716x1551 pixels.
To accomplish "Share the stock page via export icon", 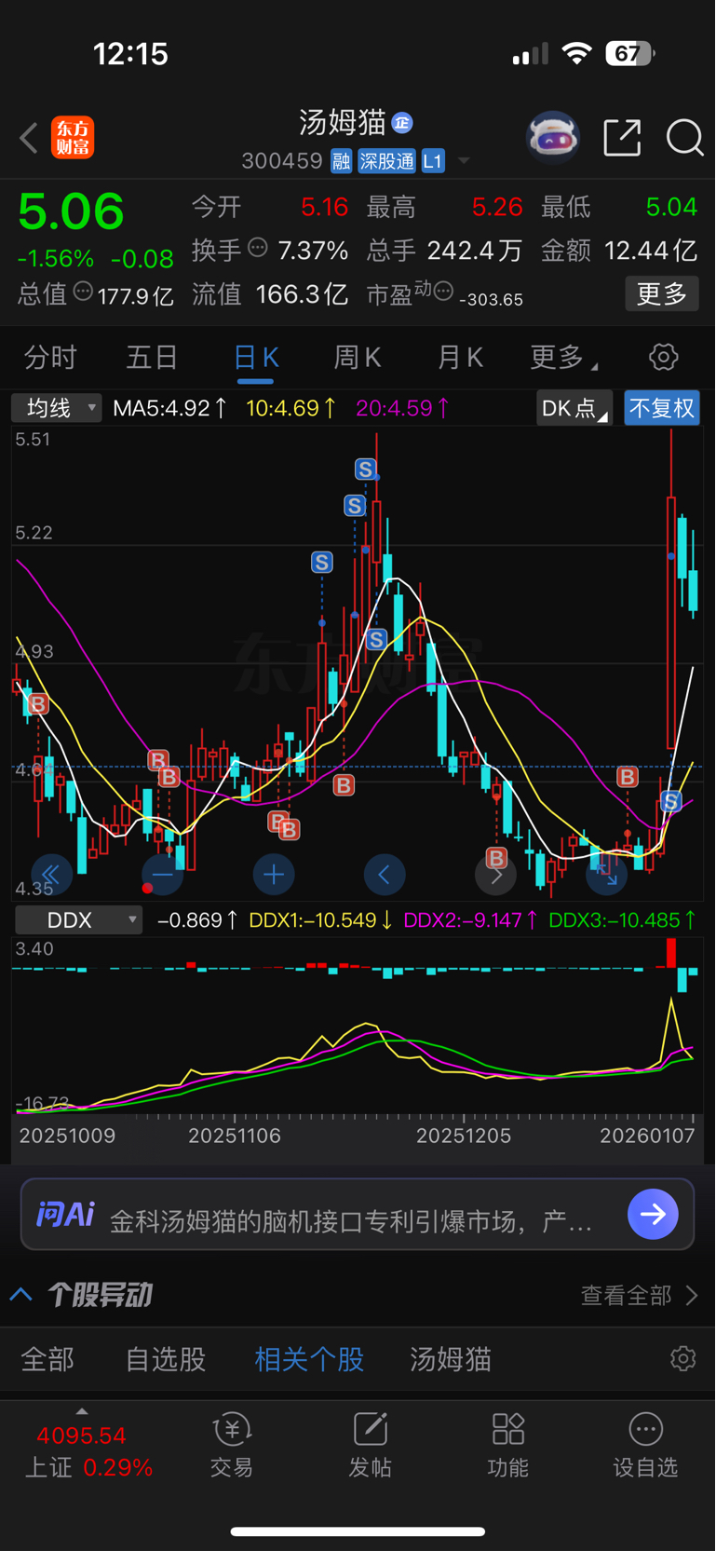I will point(622,138).
